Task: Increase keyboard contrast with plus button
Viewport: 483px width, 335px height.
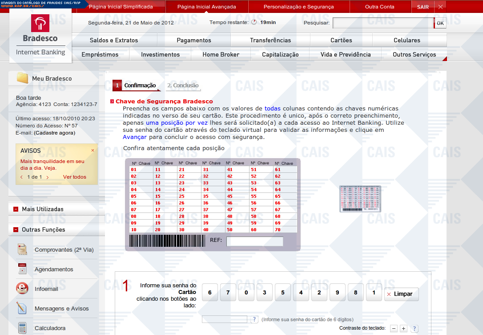Action: (x=403, y=329)
